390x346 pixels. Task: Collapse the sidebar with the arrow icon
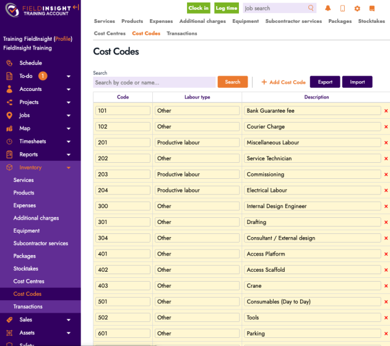point(76,7)
